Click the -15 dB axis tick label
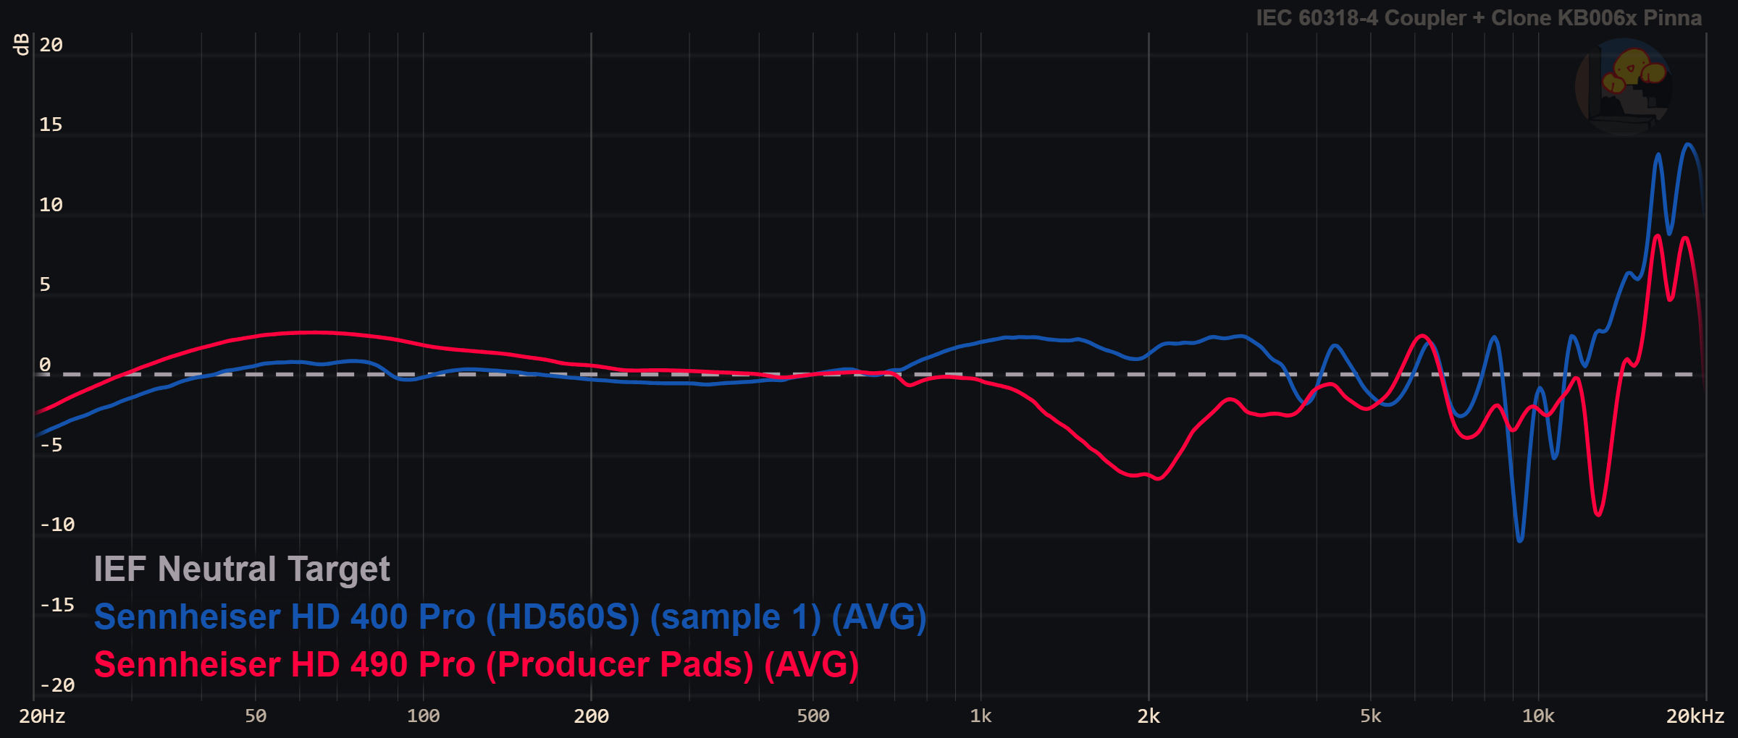This screenshot has width=1738, height=738. click(57, 605)
